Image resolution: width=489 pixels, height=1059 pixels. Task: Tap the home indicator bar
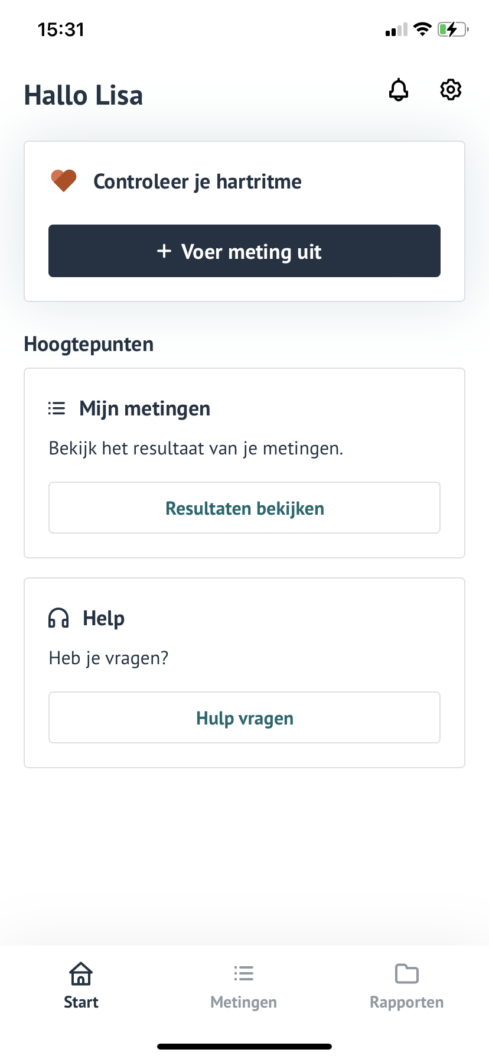[x=244, y=1047]
